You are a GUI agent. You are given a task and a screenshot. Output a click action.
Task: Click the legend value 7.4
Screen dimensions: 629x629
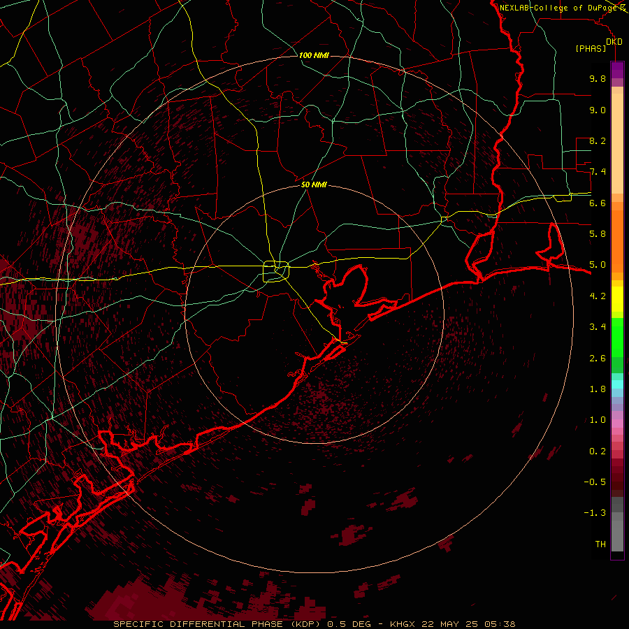598,172
